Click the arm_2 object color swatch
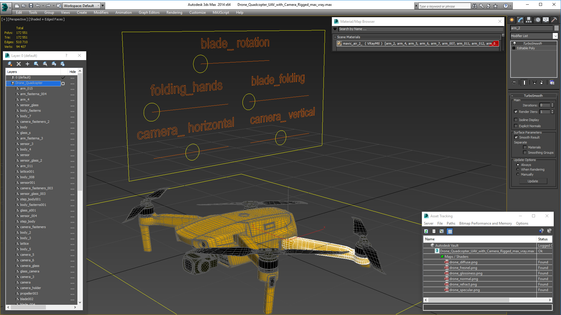This screenshot has height=315, width=561. pos(556,28)
